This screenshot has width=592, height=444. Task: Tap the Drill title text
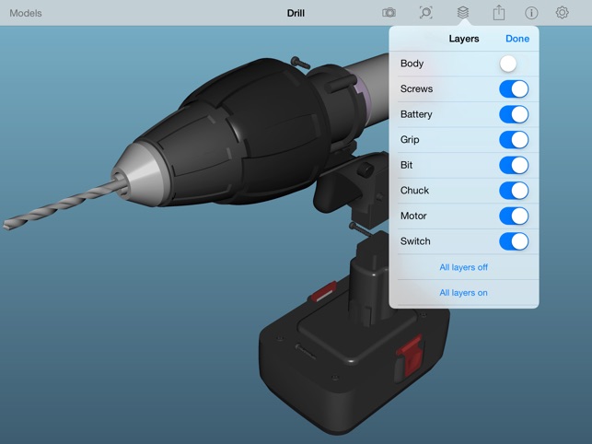[296, 13]
